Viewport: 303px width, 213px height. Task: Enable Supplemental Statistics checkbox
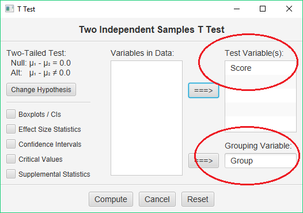point(11,174)
